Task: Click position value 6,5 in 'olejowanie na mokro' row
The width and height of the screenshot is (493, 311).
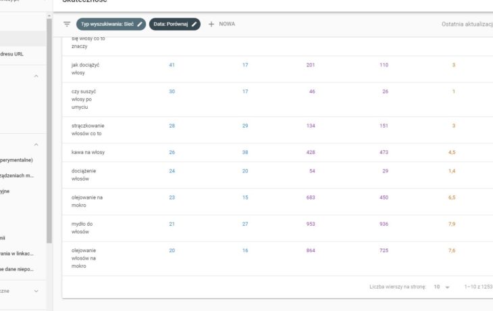Action: (452, 197)
